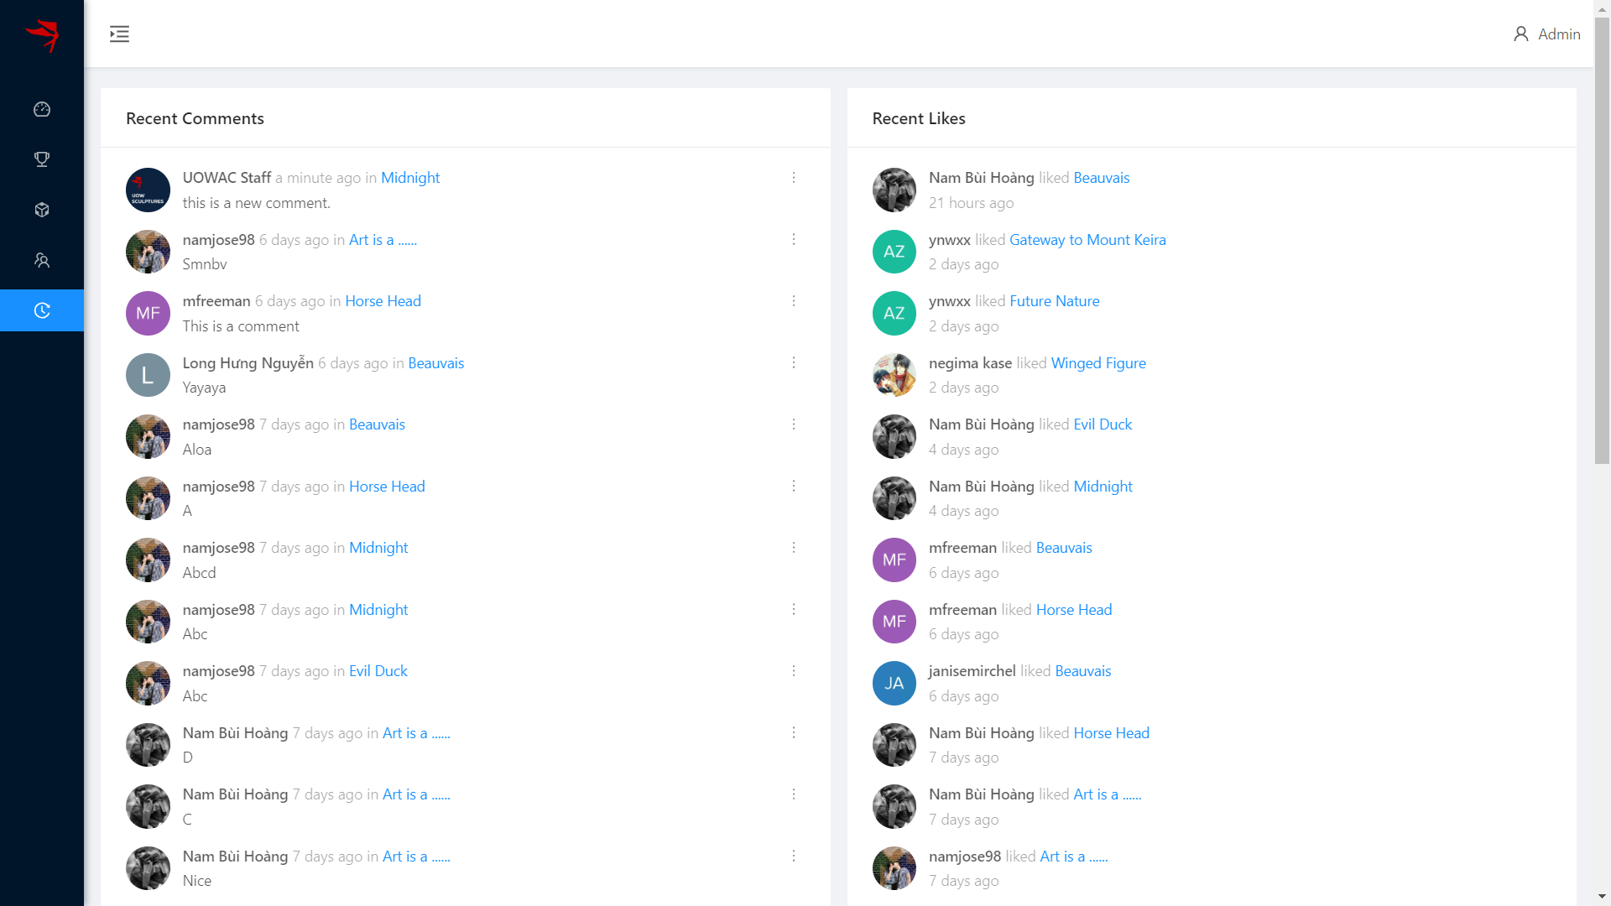Open options menu for UOWAC Staff comment
Image resolution: width=1611 pixels, height=906 pixels.
793,178
